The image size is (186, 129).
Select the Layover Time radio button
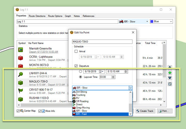click(x=81, y=77)
